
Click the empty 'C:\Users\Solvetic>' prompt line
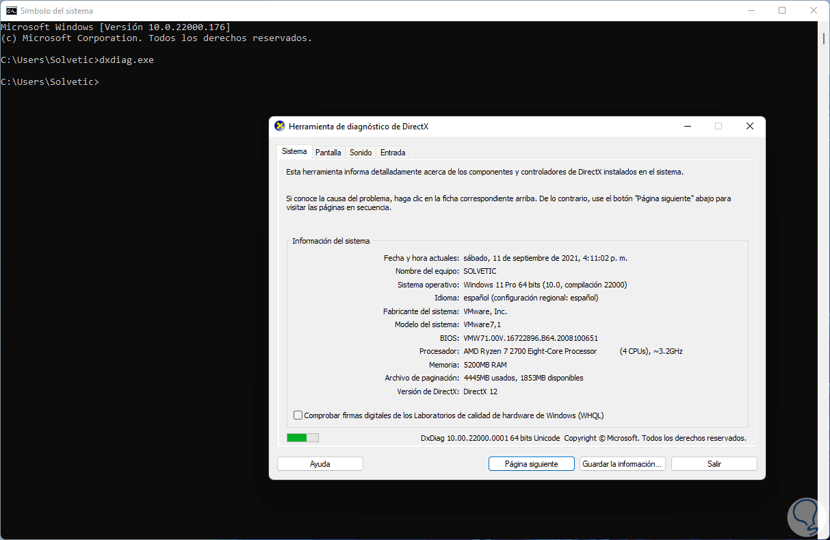(x=50, y=81)
